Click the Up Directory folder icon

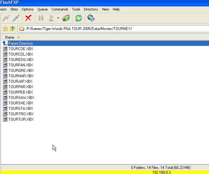(x=13, y=28)
